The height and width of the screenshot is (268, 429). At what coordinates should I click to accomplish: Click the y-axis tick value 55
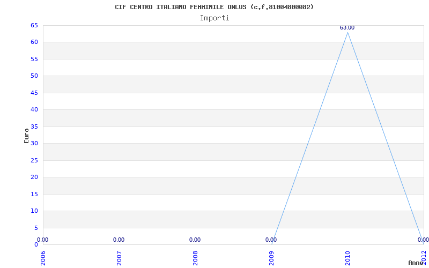point(34,59)
